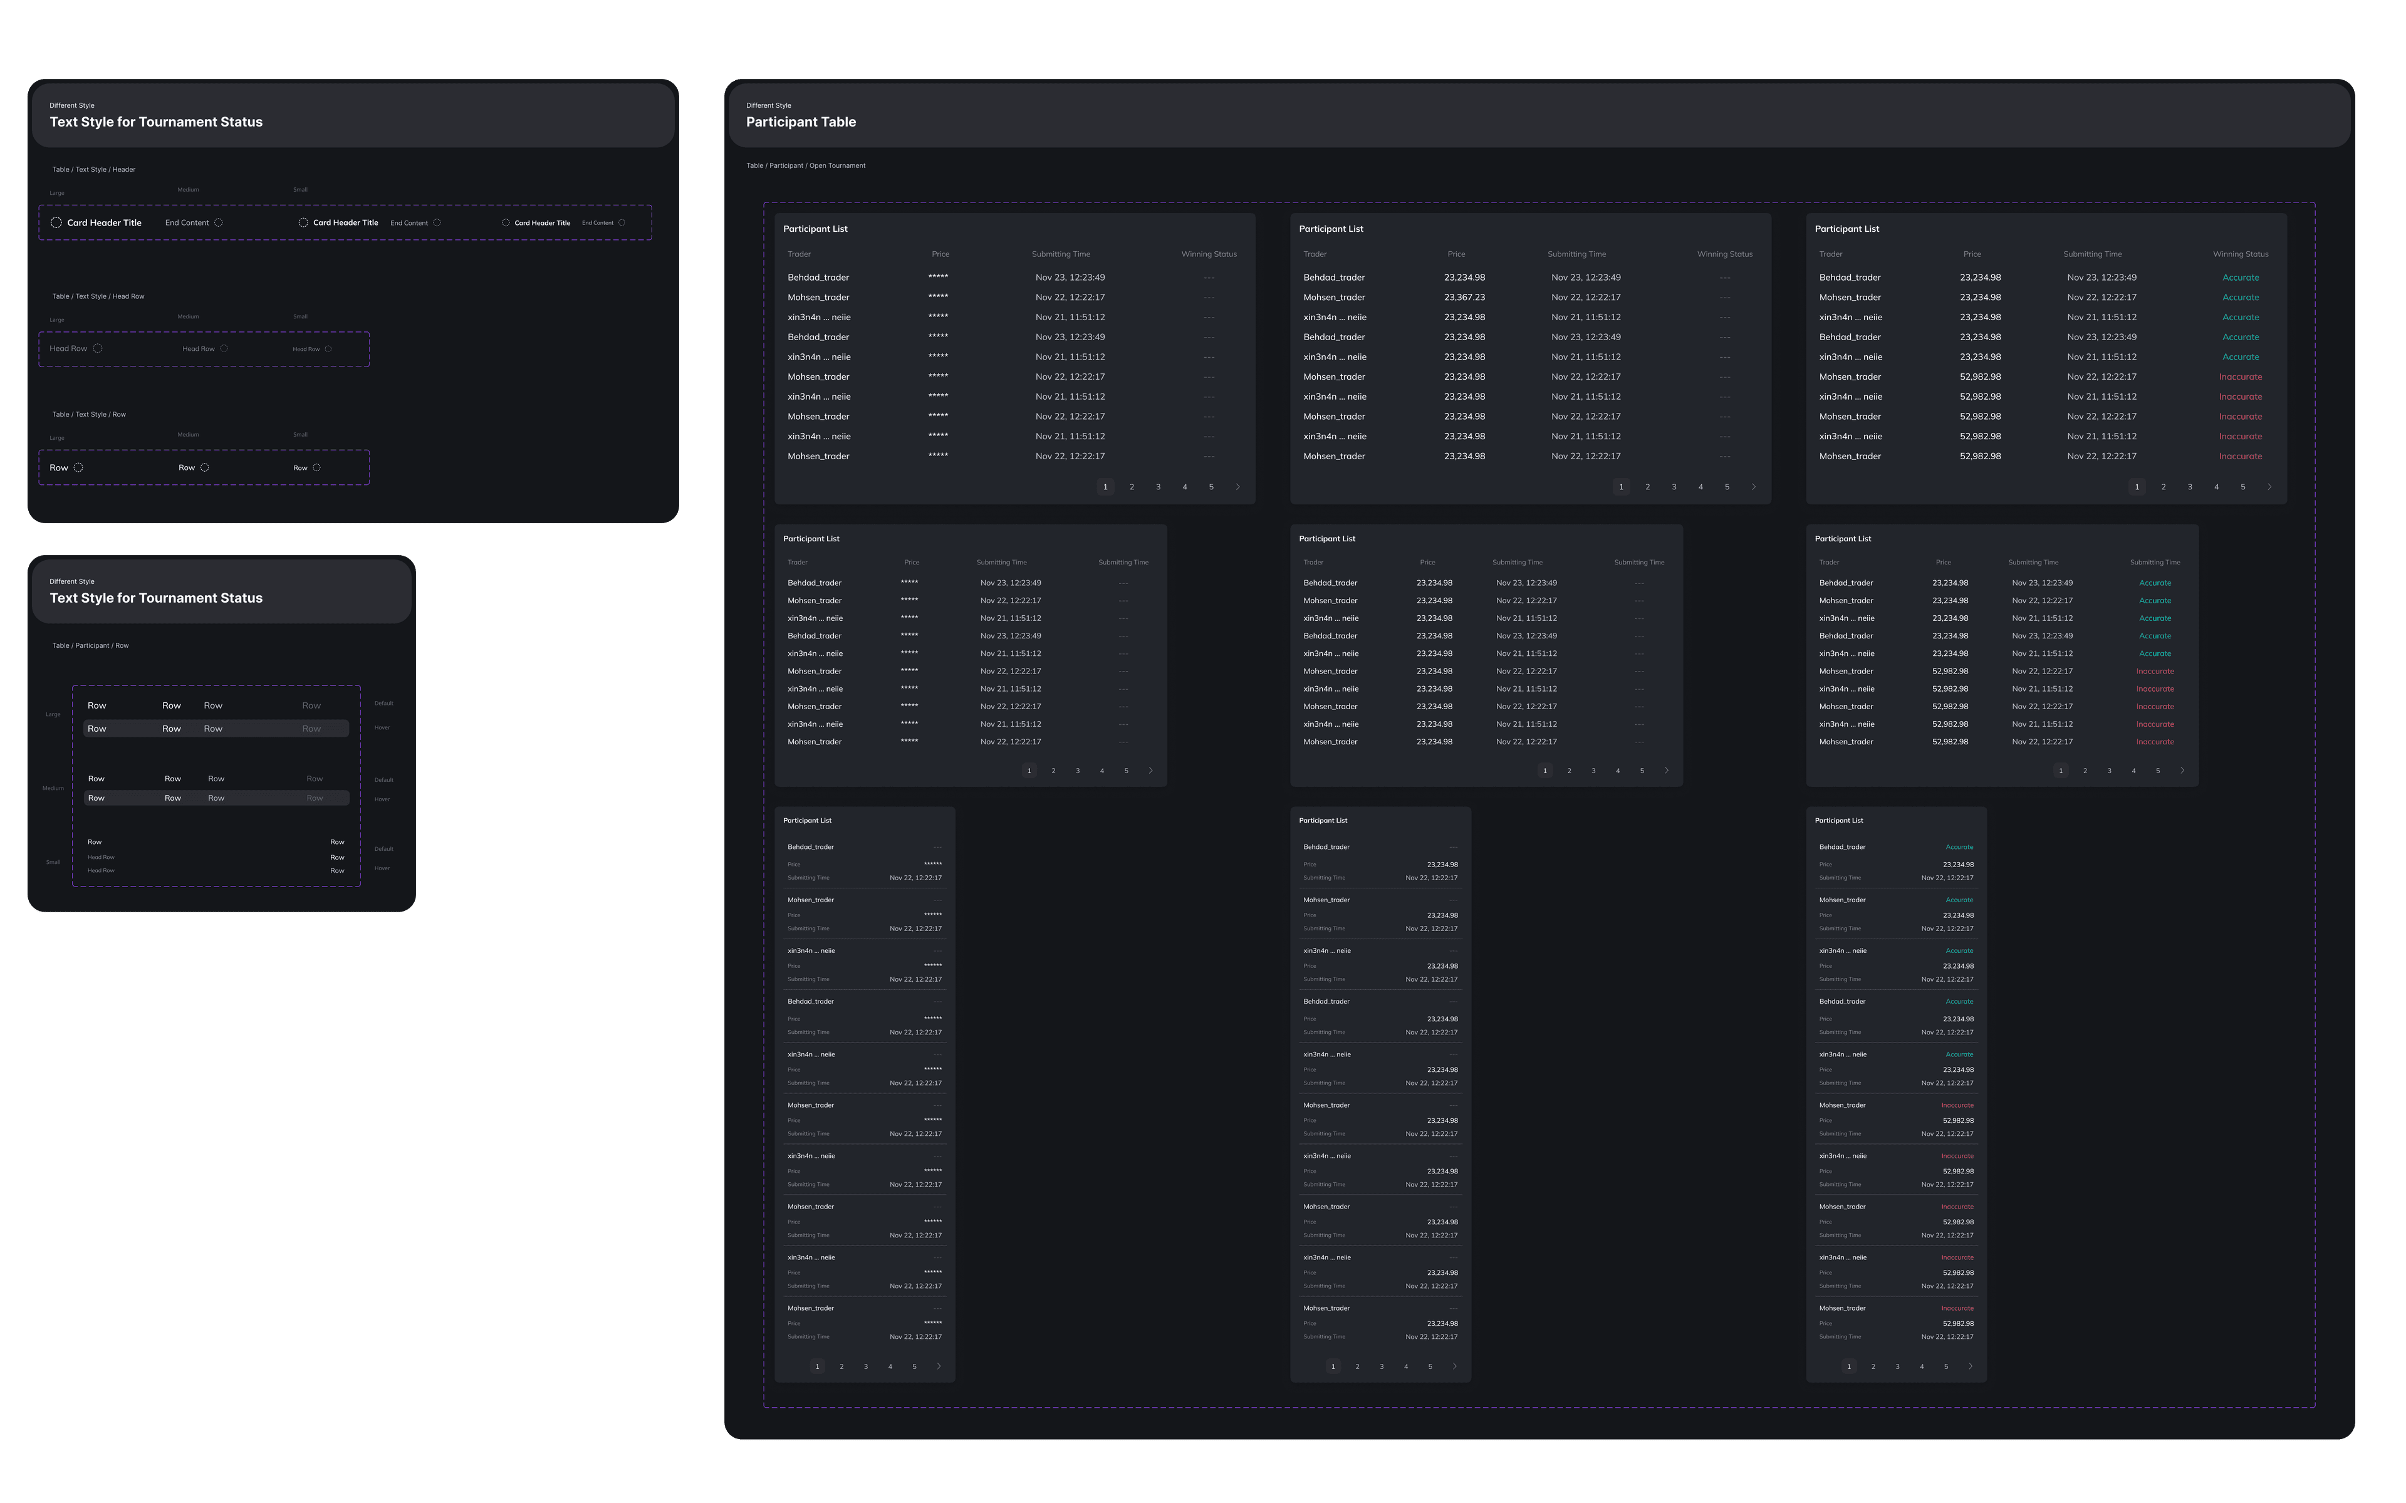Open page 5 in widest masked-price table
Viewport: 2406px width, 1503px height.
point(1211,487)
